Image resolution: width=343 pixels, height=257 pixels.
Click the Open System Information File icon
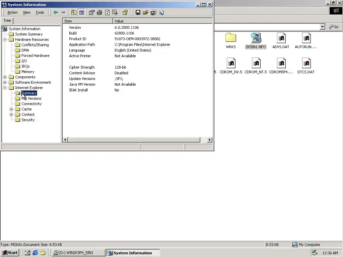coord(146,12)
